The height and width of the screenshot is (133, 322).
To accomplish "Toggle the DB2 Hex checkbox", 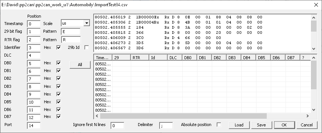I will tap(59, 79).
